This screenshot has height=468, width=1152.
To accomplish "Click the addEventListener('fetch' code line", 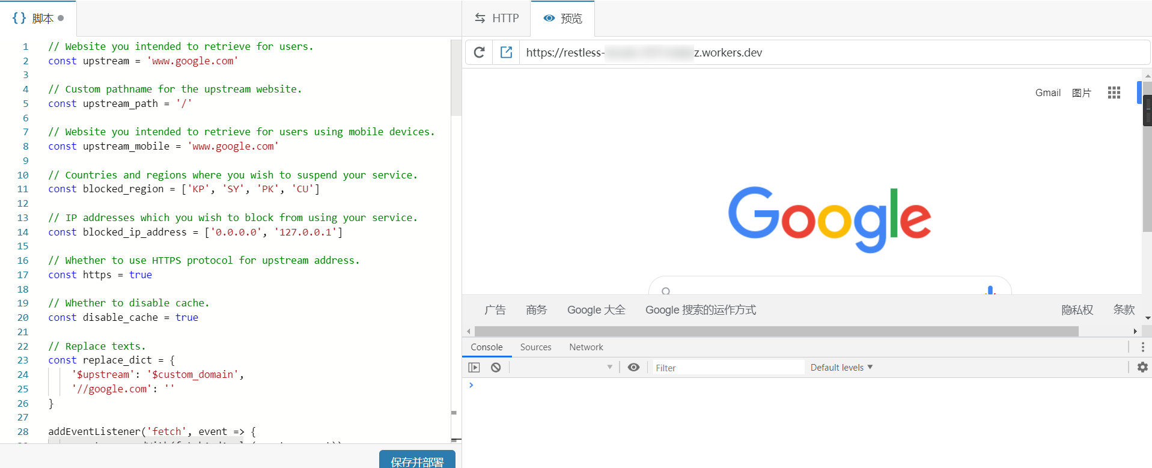I will point(152,431).
